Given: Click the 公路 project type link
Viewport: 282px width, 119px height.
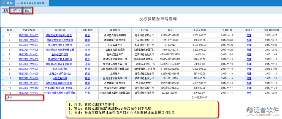Looking at the screenshot, I should point(87,45).
